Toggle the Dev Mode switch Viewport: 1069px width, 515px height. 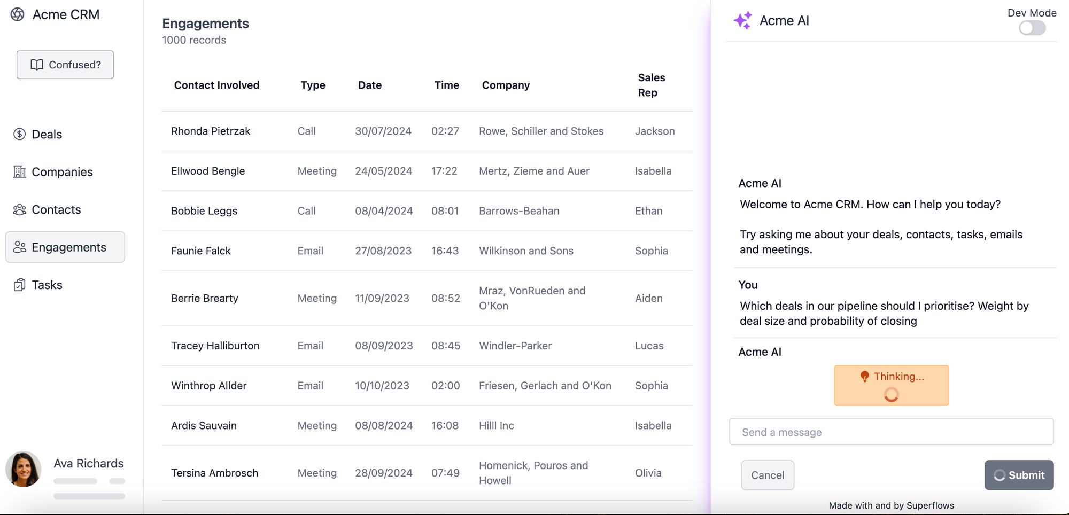coord(1032,28)
